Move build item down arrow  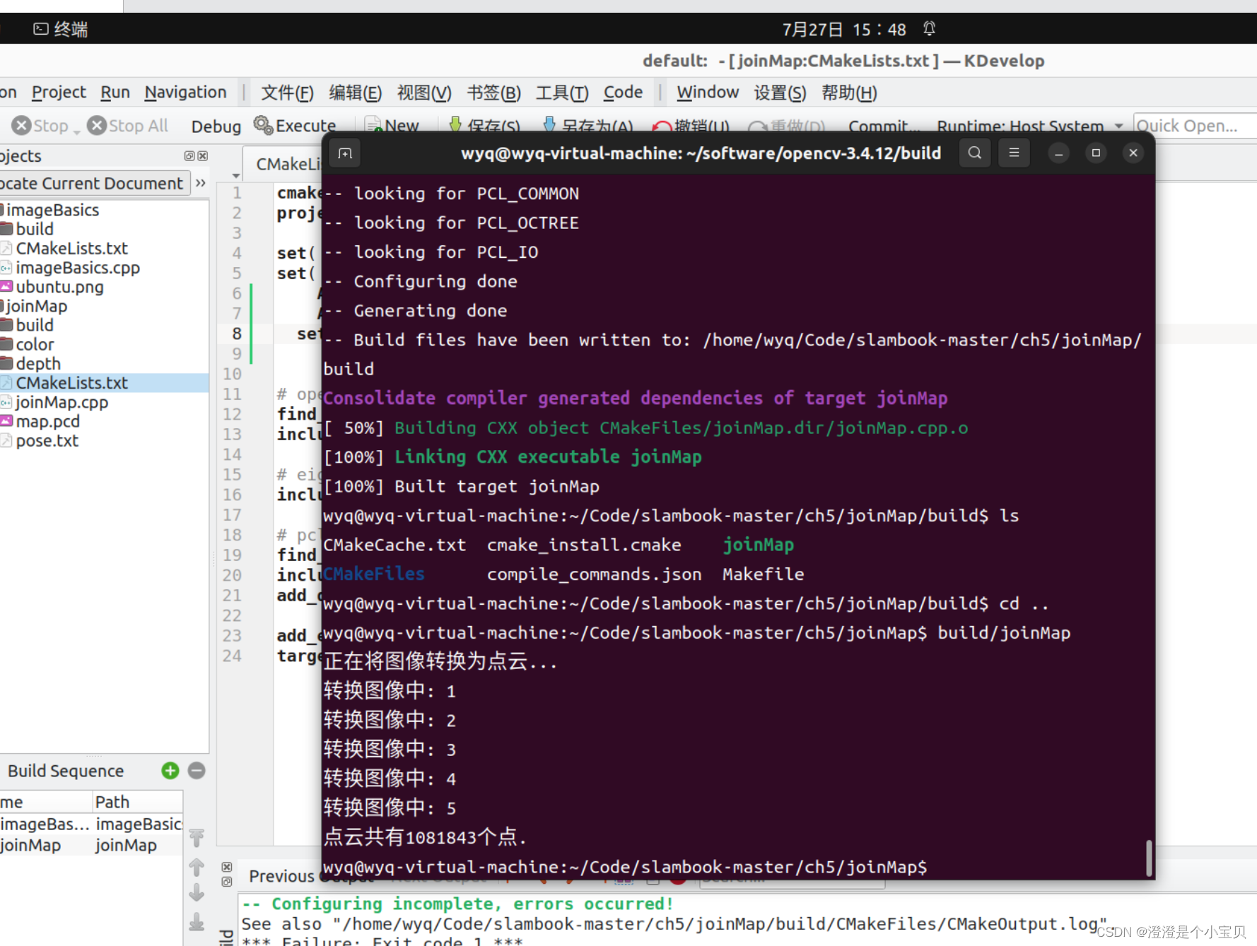pyautogui.click(x=197, y=894)
